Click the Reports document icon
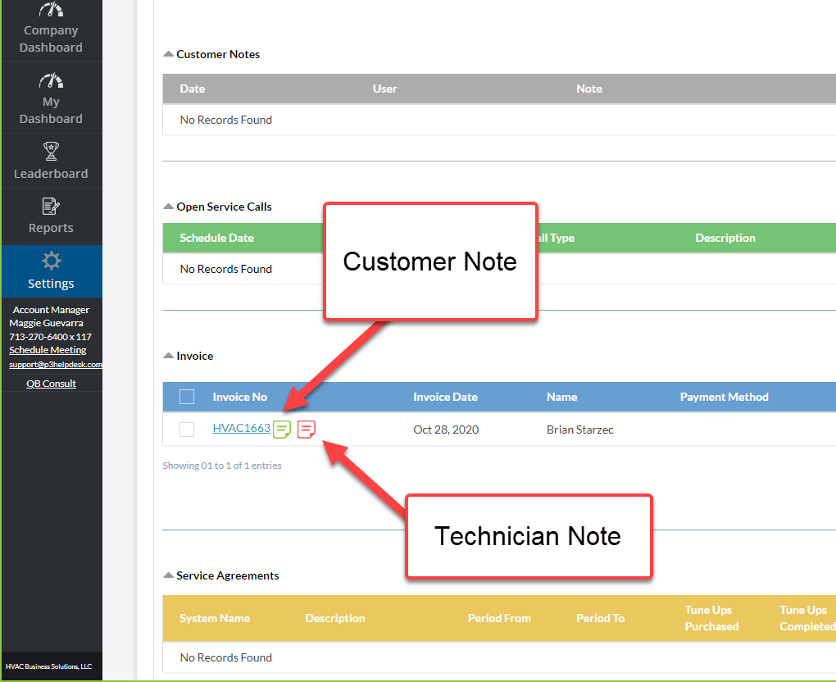Viewport: 836px width, 682px height. tap(51, 206)
